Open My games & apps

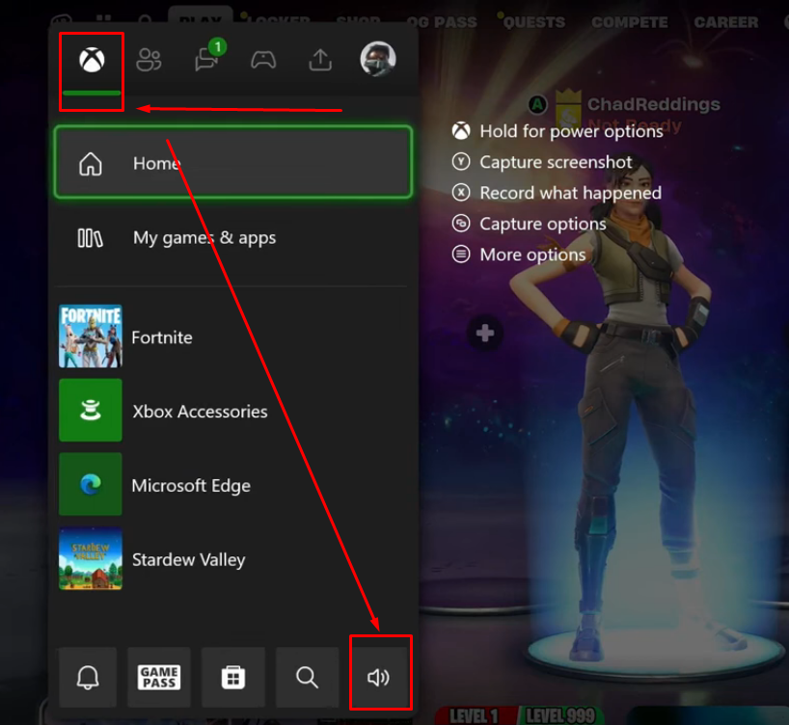(x=233, y=237)
